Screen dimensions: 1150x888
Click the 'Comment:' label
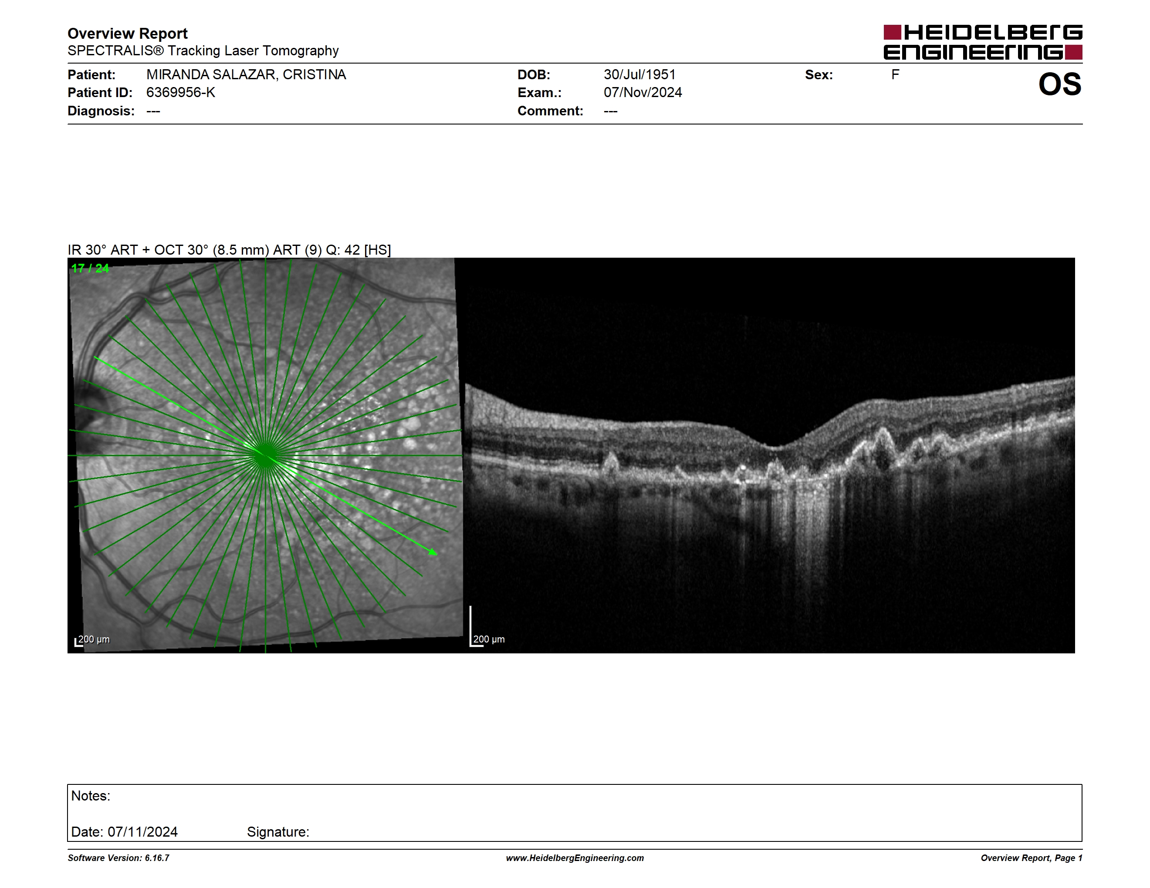[x=550, y=111]
